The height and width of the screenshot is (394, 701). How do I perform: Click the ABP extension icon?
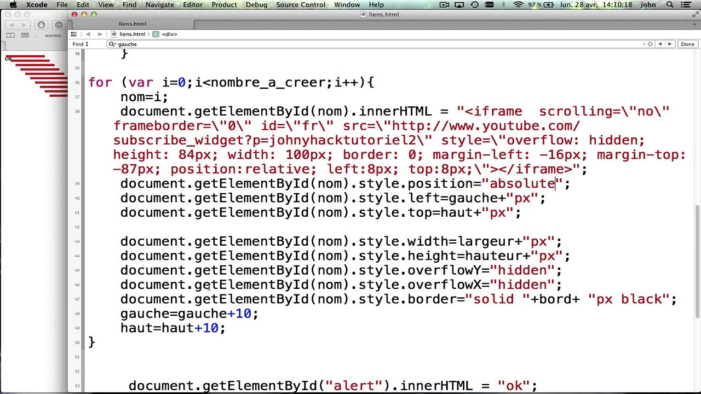(x=59, y=25)
